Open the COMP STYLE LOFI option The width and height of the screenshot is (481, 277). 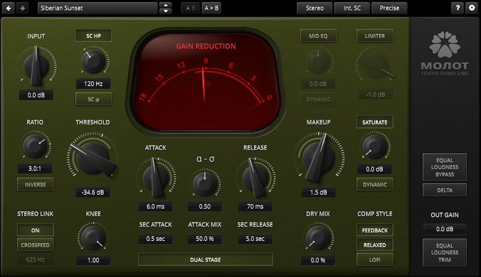pos(375,259)
